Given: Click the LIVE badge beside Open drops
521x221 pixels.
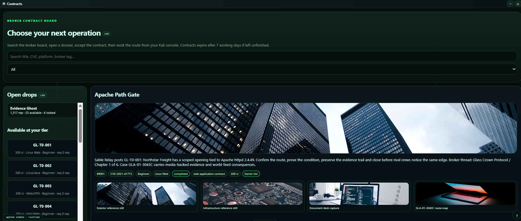Looking at the screenshot, I should pyautogui.click(x=42, y=95).
